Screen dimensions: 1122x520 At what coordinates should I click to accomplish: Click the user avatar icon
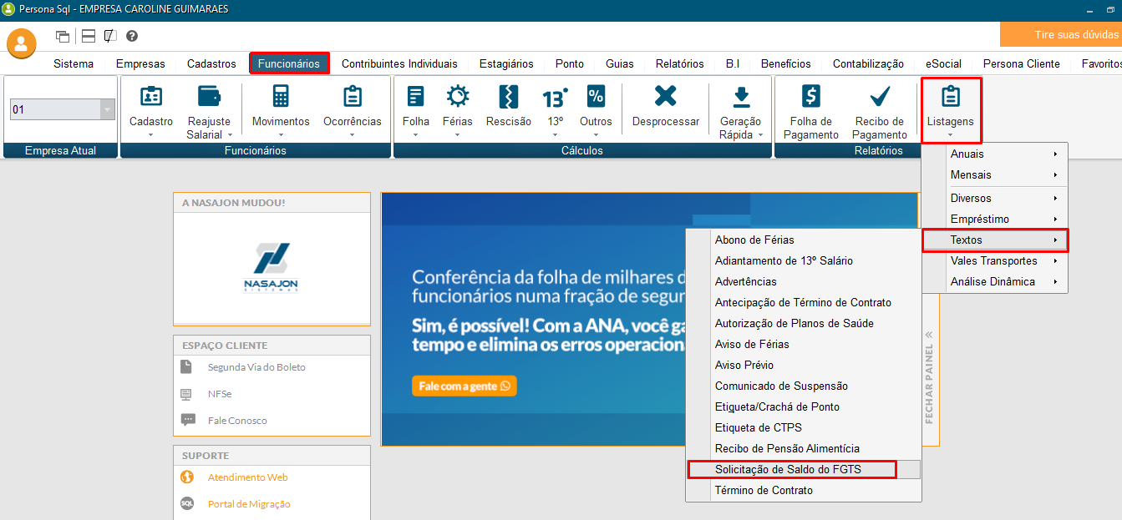tap(21, 43)
